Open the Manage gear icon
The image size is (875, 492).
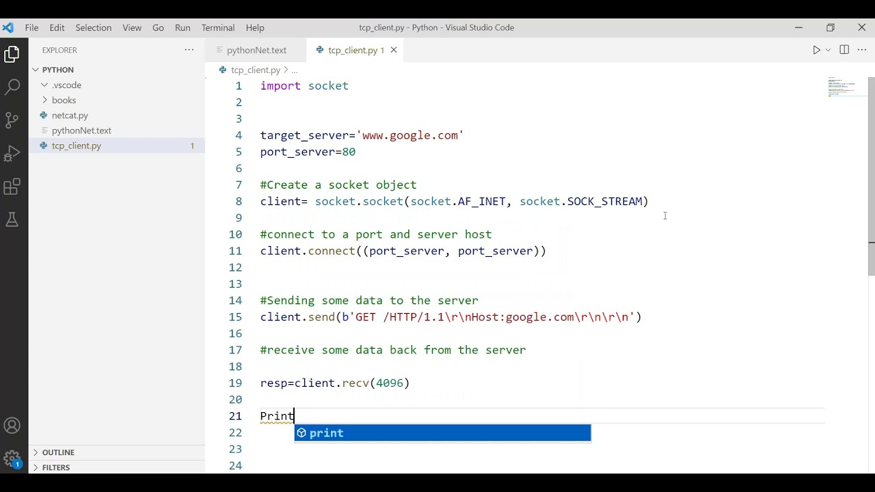(12, 459)
